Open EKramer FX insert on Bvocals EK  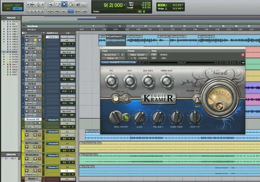[52, 120]
